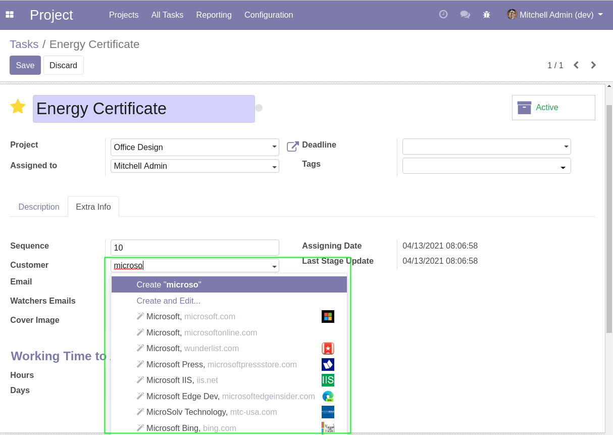Select the Wunderlist logo in the suggestions

[x=328, y=348]
